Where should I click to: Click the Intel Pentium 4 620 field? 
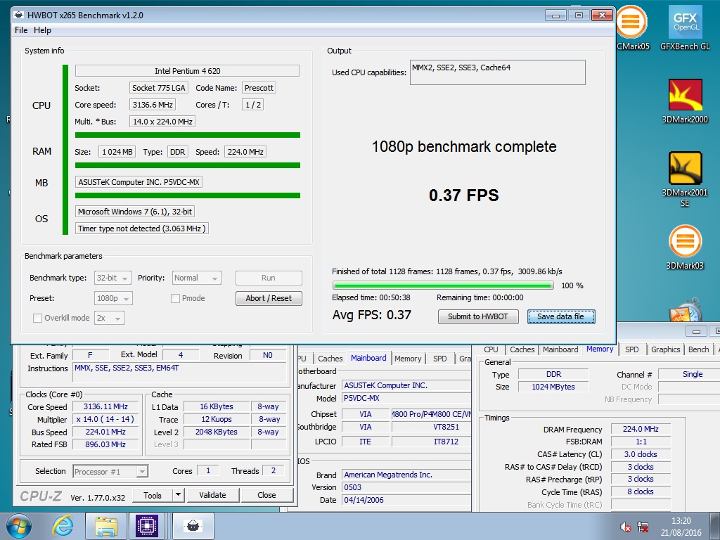[x=187, y=71]
